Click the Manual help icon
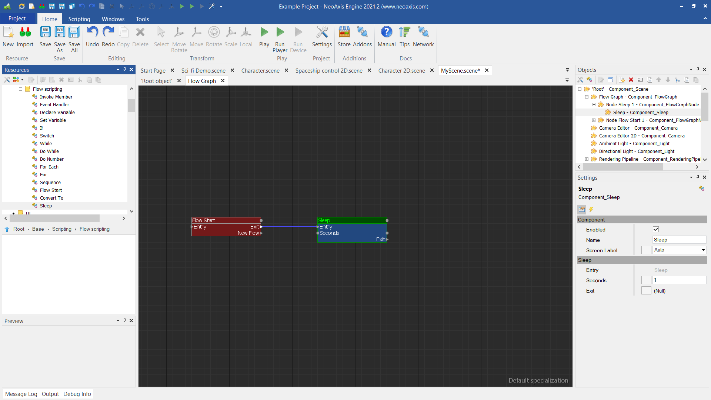This screenshot has height=400, width=711. point(386,33)
